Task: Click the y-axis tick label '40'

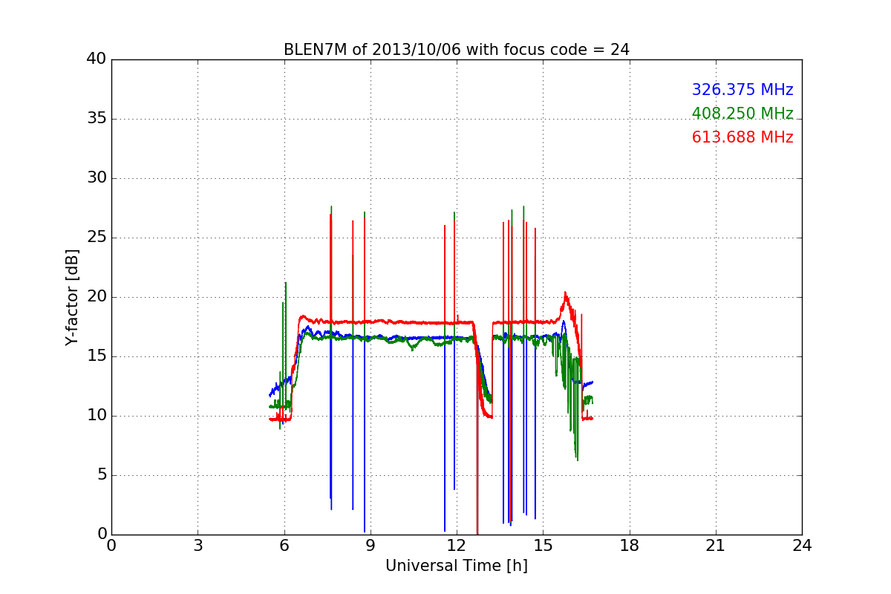Action: pos(97,59)
